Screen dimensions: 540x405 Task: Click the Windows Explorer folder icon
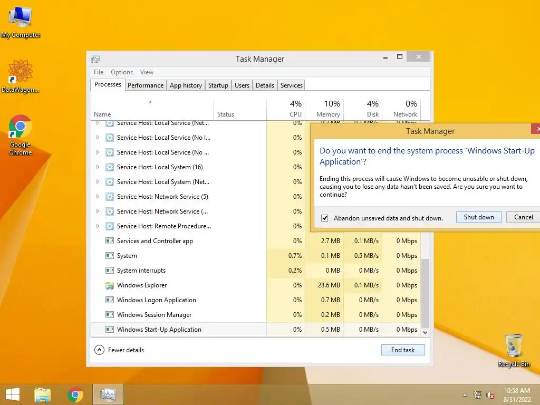110,285
